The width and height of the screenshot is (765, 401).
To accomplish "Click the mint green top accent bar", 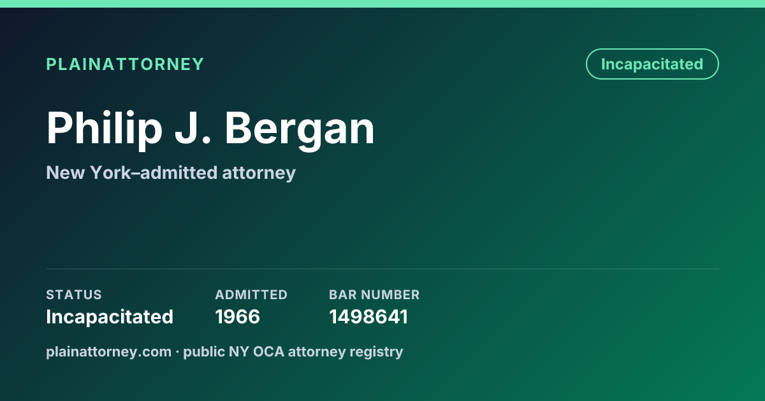I will pos(382,4).
